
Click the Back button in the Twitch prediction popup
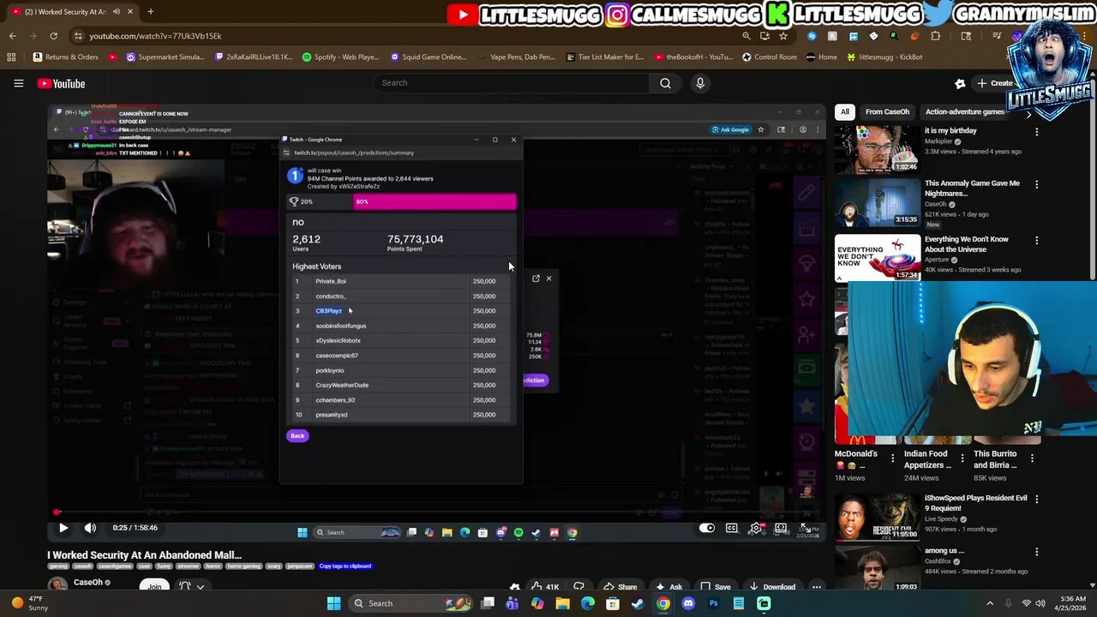[297, 436]
